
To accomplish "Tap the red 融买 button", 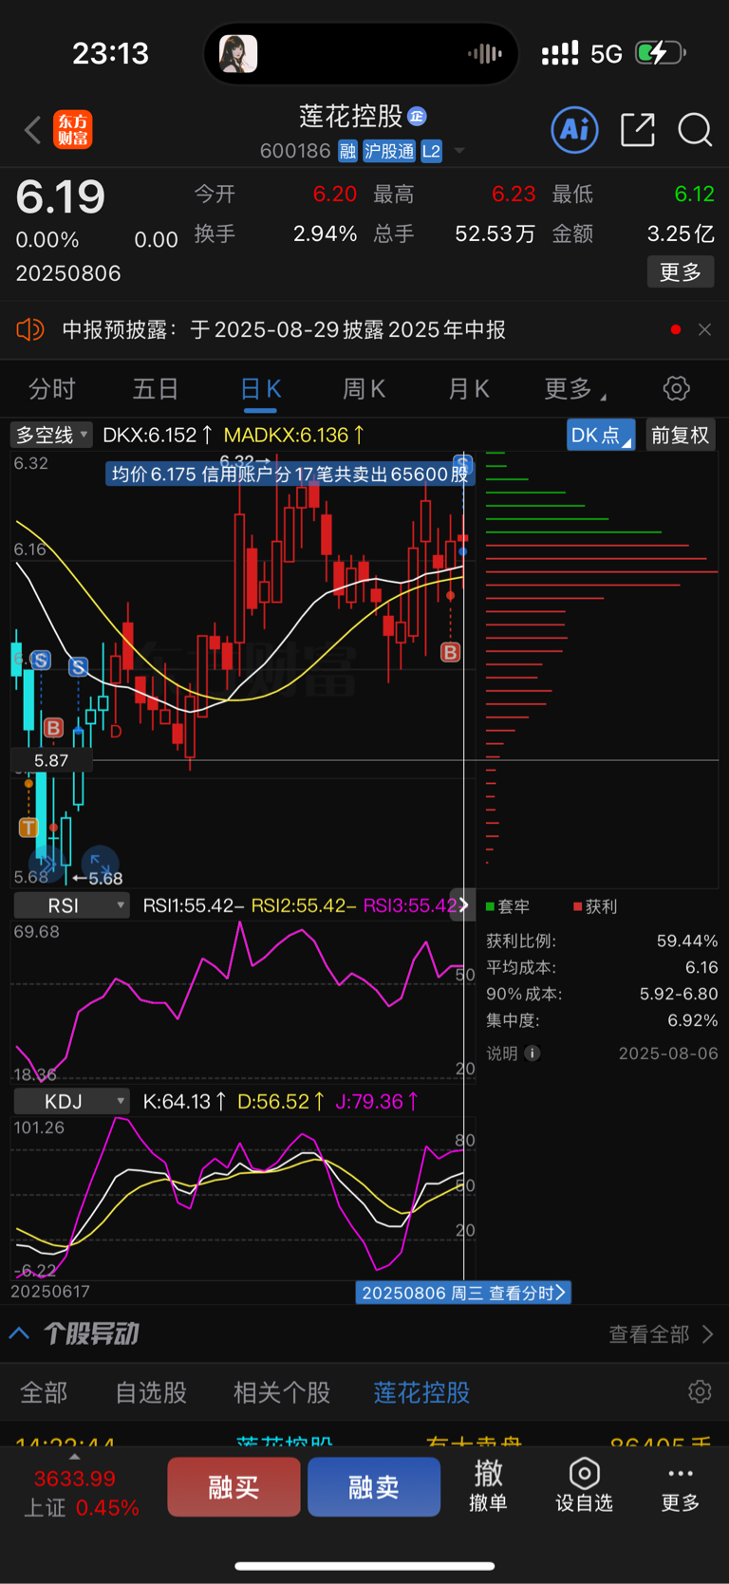I will pos(234,1487).
